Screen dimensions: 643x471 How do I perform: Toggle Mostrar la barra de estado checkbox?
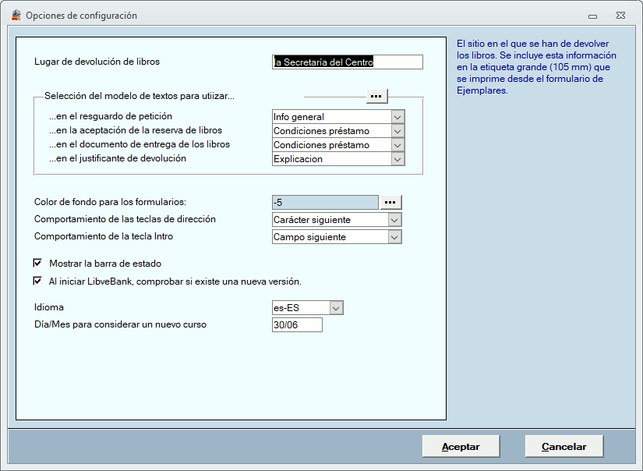coord(37,264)
